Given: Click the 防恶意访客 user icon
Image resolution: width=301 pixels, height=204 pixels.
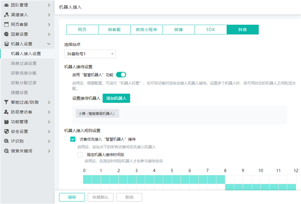Looking at the screenshot, I should click(x=7, y=112).
